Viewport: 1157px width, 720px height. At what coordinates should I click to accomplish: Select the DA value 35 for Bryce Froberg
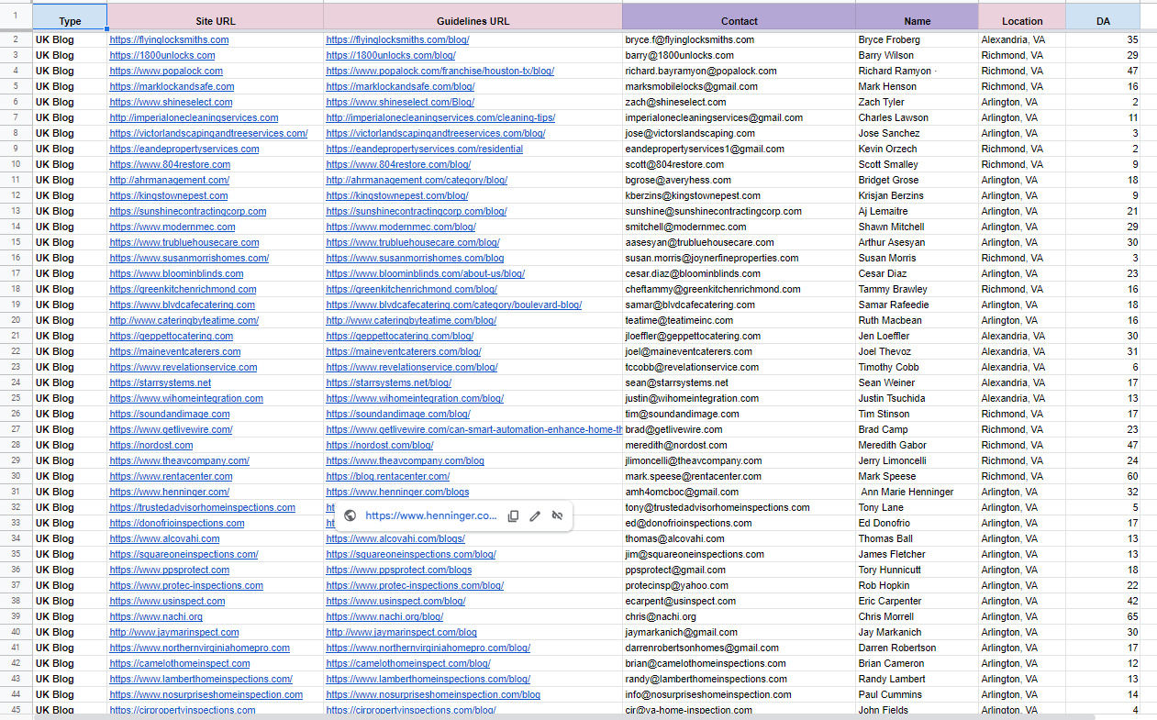click(x=1103, y=39)
